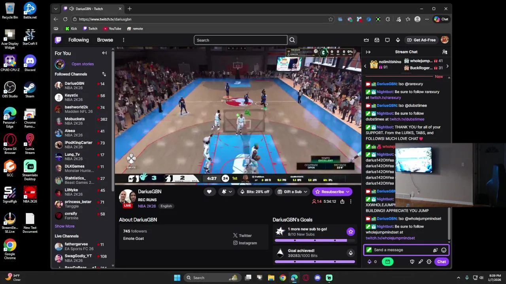Click the Get Ad-Free button
506x284 pixels.
pyautogui.click(x=421, y=40)
